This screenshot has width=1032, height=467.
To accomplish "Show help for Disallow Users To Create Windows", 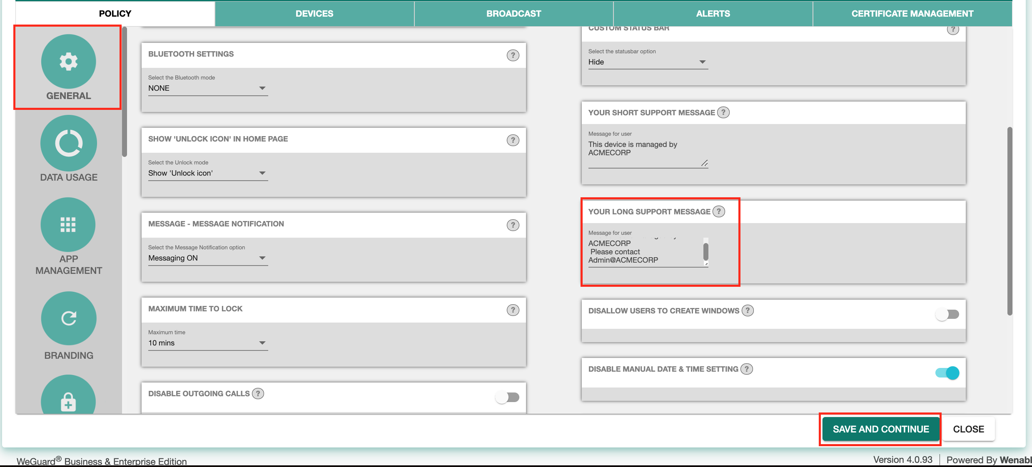I will (x=748, y=311).
